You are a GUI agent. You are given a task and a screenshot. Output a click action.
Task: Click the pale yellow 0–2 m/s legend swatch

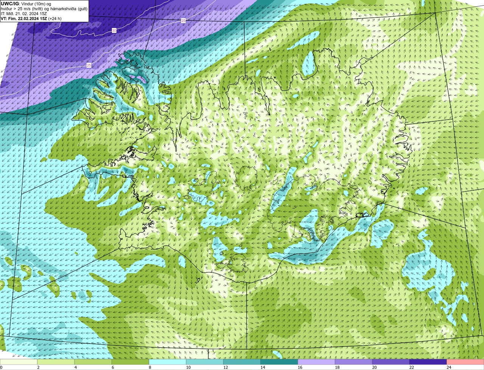[19, 362]
